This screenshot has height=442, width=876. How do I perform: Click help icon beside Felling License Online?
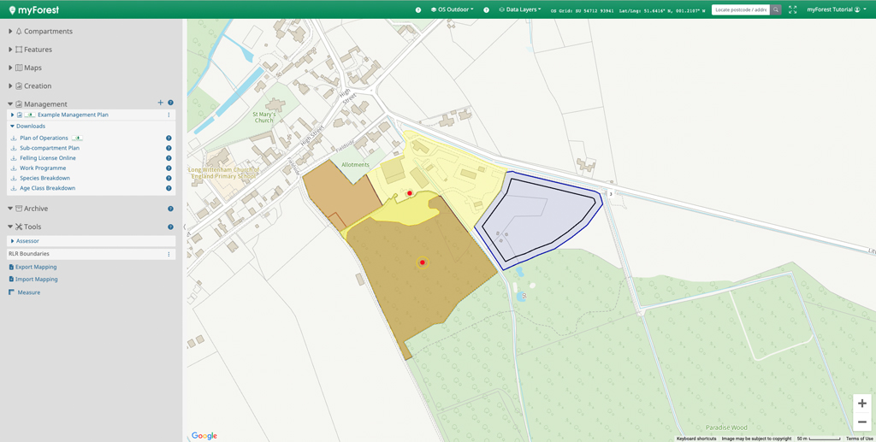pos(169,158)
